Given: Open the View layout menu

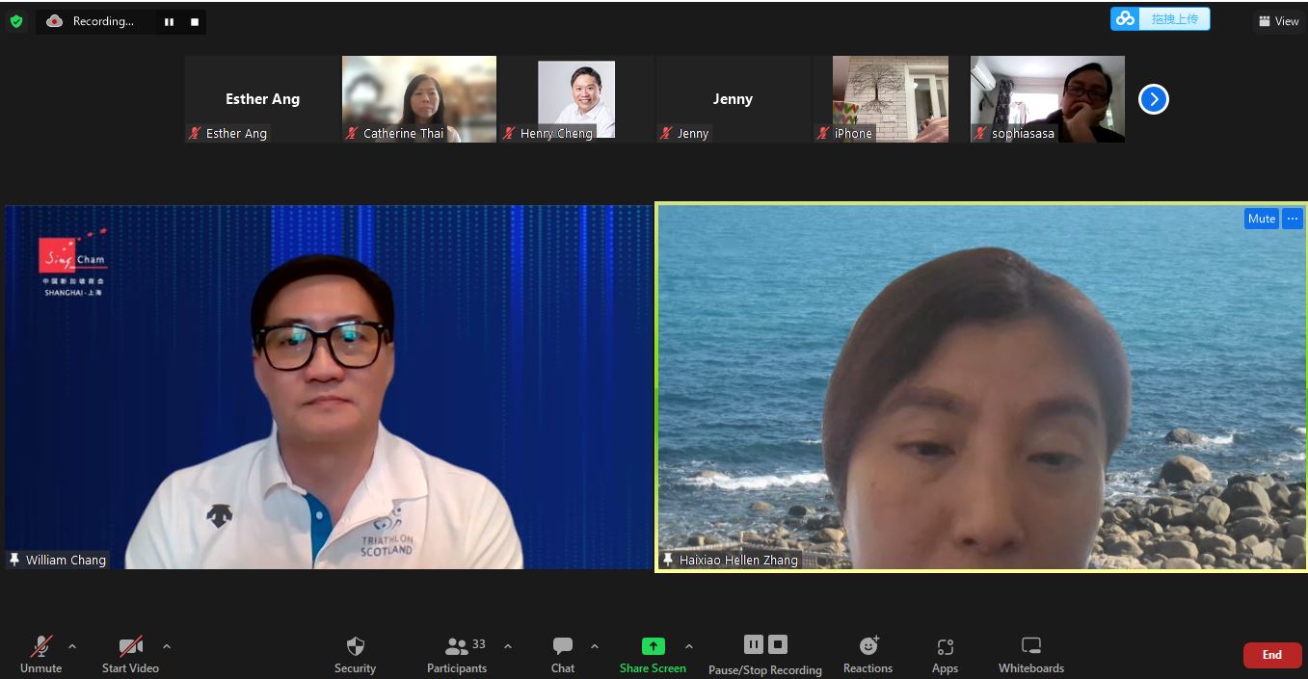Looking at the screenshot, I should point(1278,21).
